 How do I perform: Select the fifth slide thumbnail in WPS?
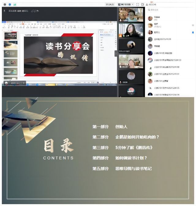(10, 71)
